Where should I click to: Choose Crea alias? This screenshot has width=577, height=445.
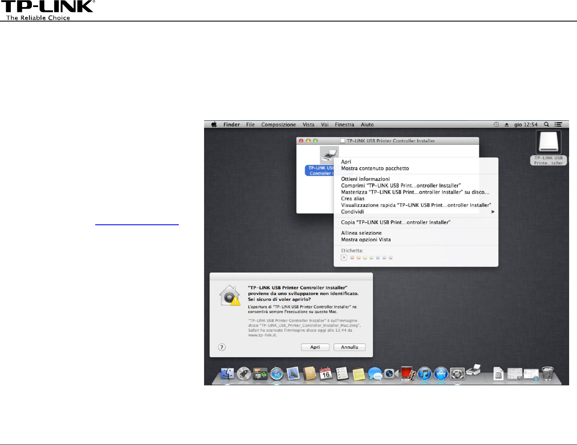point(416,199)
